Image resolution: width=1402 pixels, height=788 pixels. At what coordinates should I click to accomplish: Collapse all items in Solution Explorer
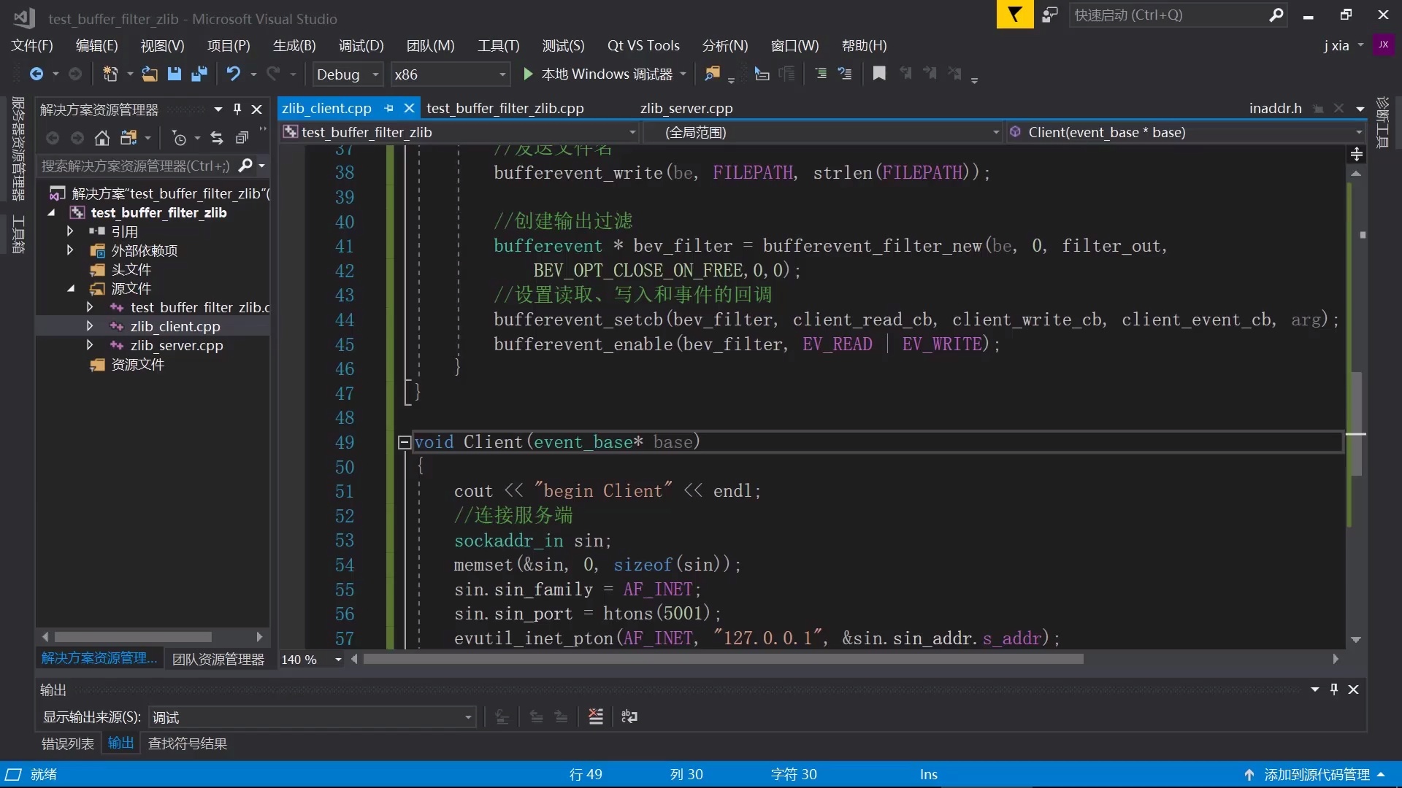[x=242, y=138]
